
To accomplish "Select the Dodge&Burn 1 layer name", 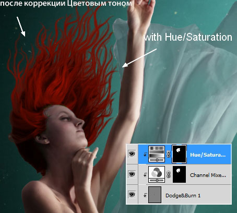I will 183,196.
